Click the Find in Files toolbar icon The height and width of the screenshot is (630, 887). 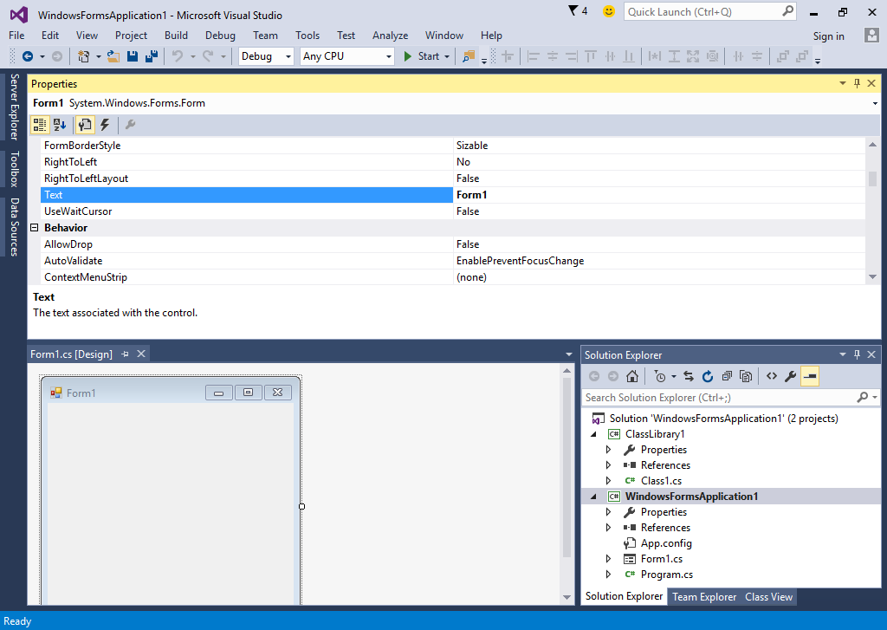tap(469, 56)
